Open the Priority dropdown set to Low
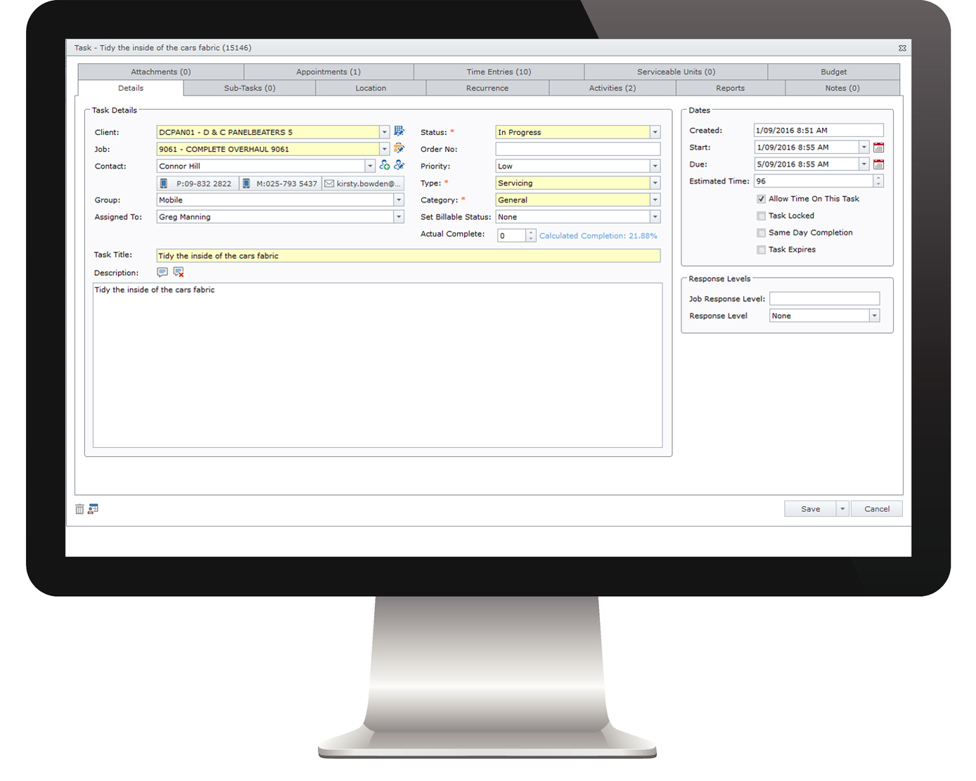This screenshot has width=976, height=781. pyautogui.click(x=655, y=167)
